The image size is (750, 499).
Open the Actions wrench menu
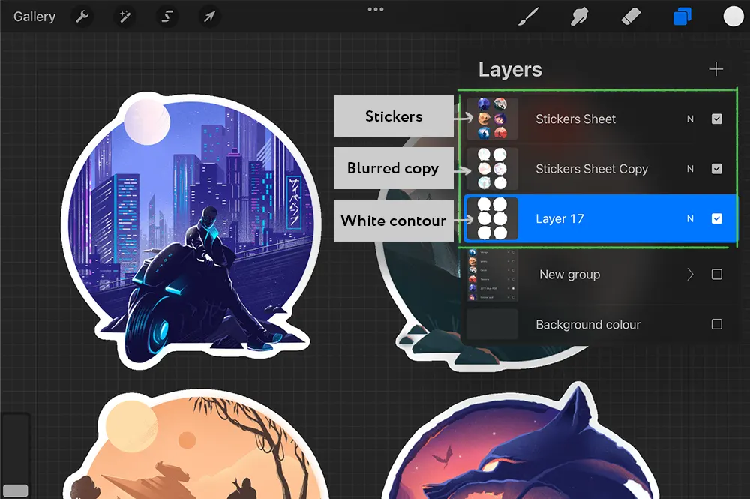(x=82, y=17)
